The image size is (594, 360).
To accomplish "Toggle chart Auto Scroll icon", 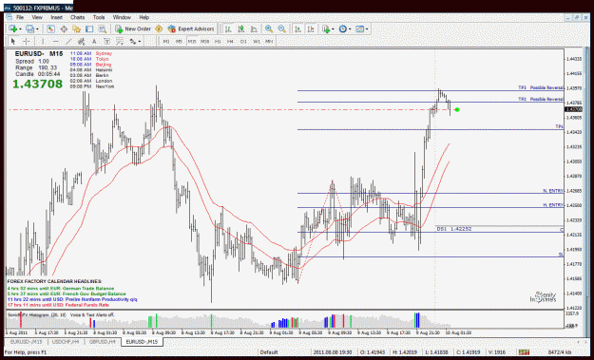I will [298, 28].
